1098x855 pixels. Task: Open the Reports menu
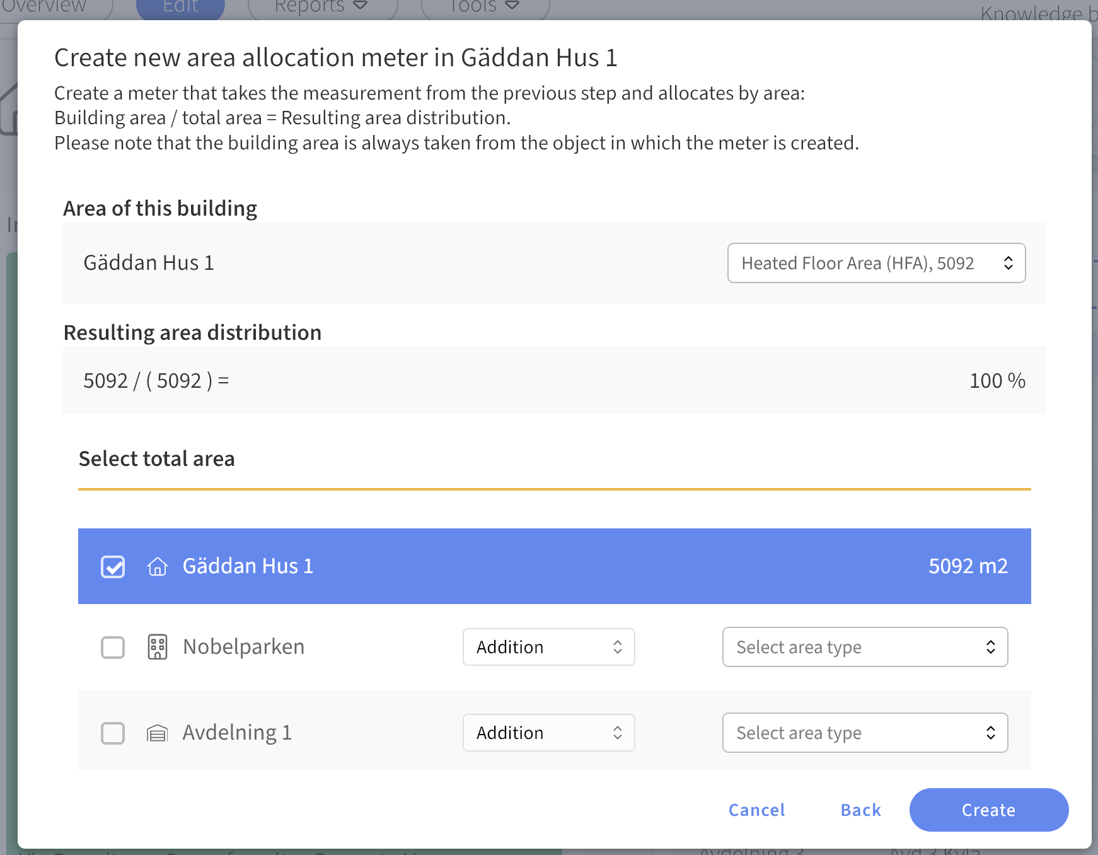[321, 6]
